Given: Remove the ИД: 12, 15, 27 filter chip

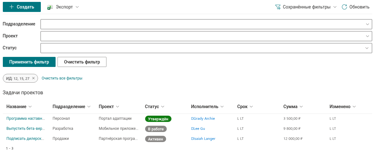Looking at the screenshot, I should pos(33,78).
